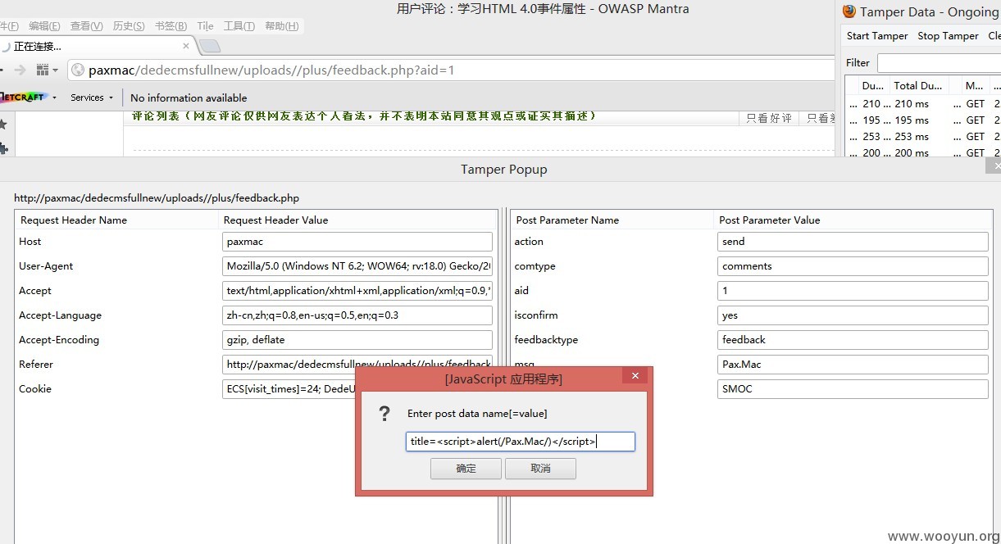Click the aid parameter value field
The image size is (1001, 544).
pyautogui.click(x=853, y=291)
